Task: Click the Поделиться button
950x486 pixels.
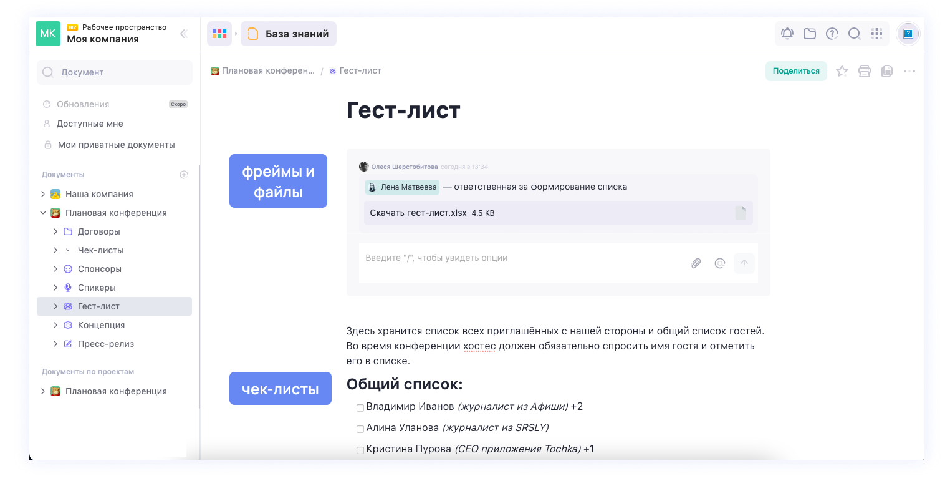Action: pyautogui.click(x=796, y=70)
